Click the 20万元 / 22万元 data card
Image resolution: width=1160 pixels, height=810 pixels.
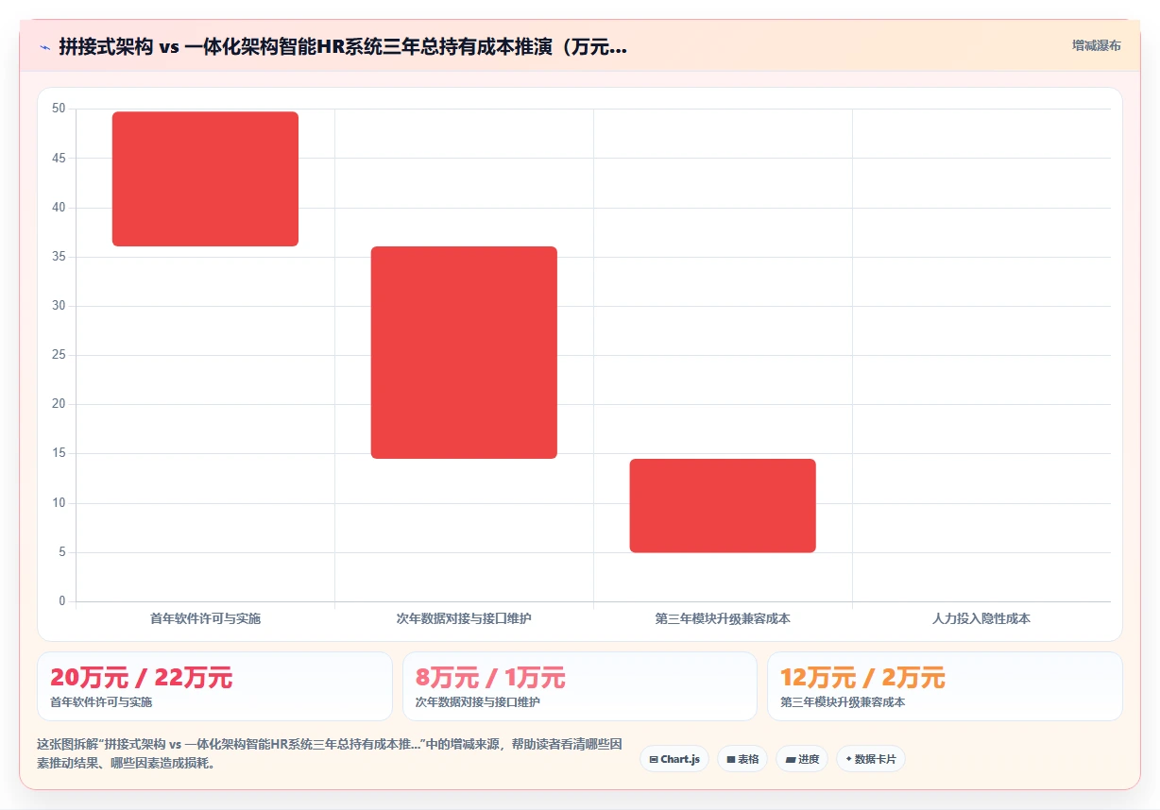click(x=214, y=686)
